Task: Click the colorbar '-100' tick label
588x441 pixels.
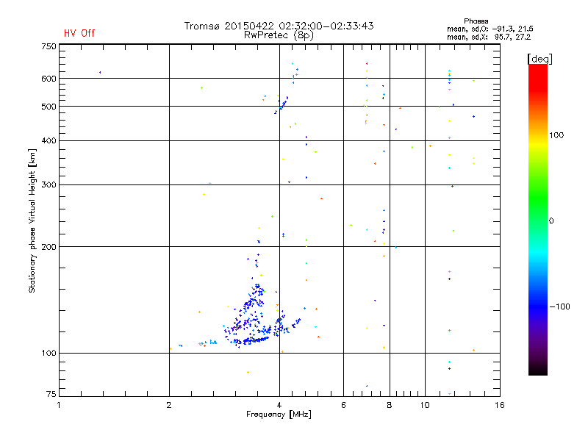Action: click(559, 306)
